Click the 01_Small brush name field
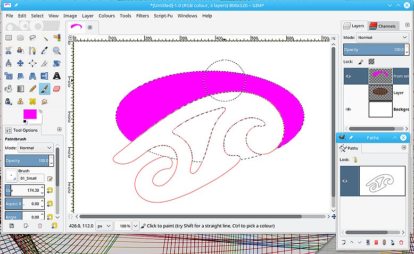414x254 pixels. 31,178
